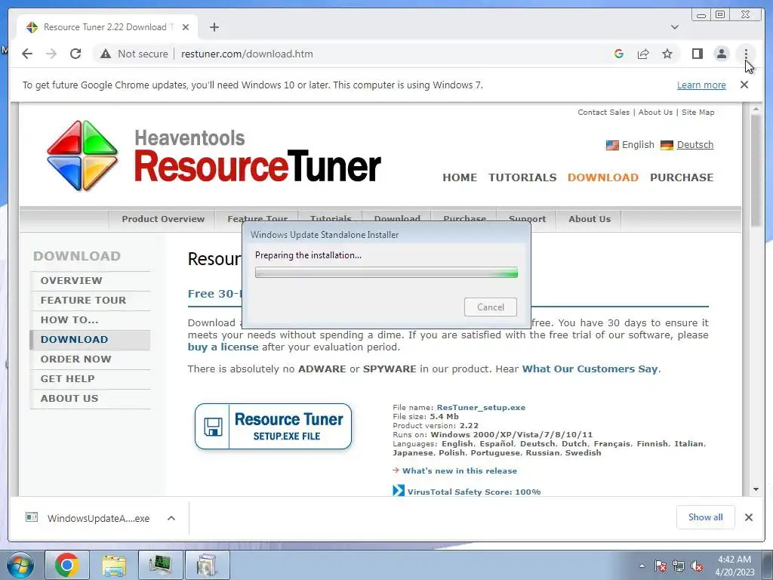Open What's new in this release
773x580 pixels.
click(x=460, y=471)
